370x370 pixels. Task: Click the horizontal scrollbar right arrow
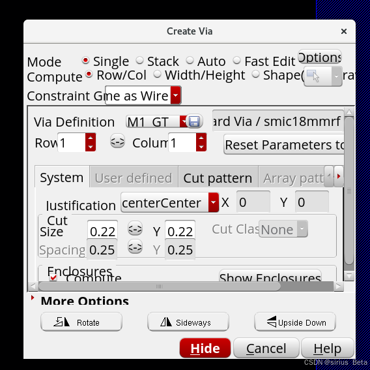339,286
